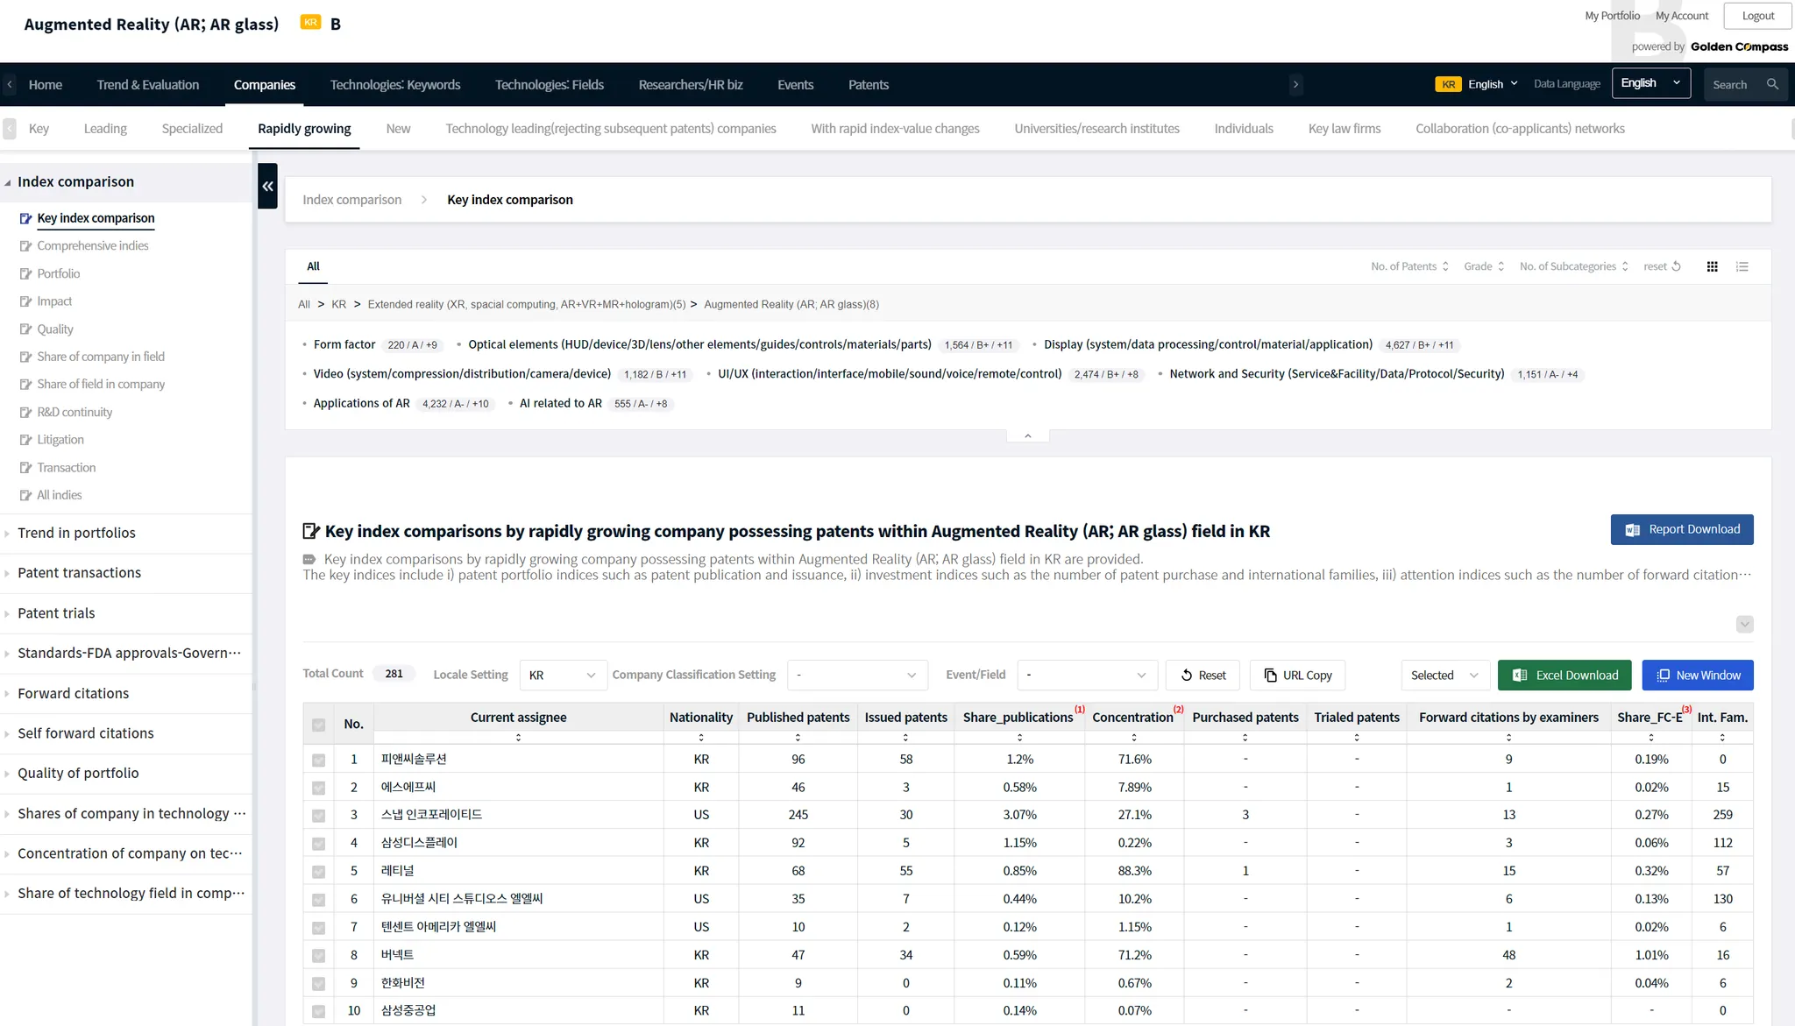The width and height of the screenshot is (1795, 1026).
Task: Switch to the Specialized tab
Action: (192, 129)
